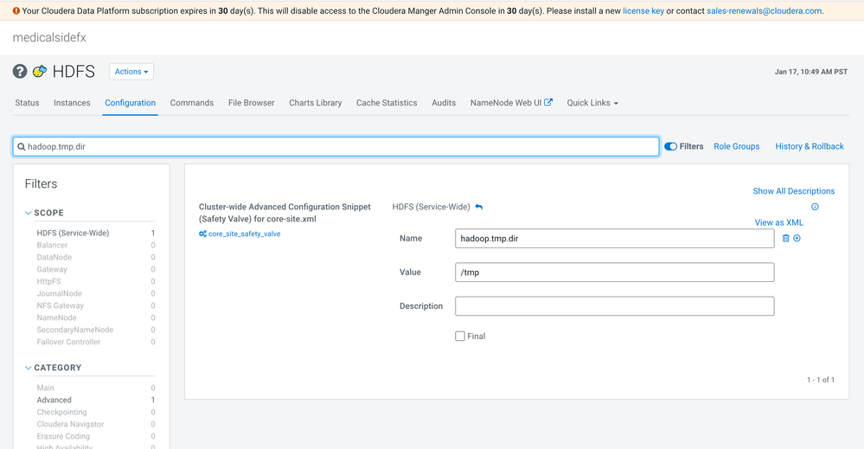Filter by NameNode scope
This screenshot has height=449, width=864.
[x=56, y=318]
